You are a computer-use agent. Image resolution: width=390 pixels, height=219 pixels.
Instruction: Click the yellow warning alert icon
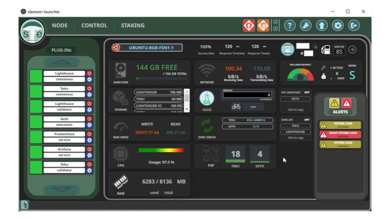coord(334,103)
